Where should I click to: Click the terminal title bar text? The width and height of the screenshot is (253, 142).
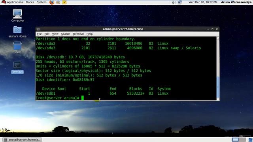123,29
